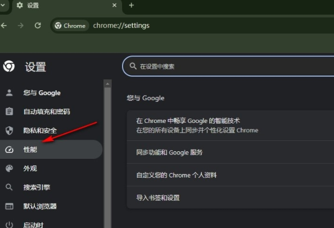334x228 pixels.
Task: Click the palette icon for 外观
Action: tap(9, 169)
